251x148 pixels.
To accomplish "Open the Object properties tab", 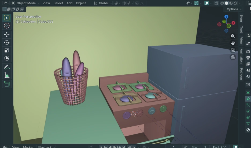I will (248, 93).
